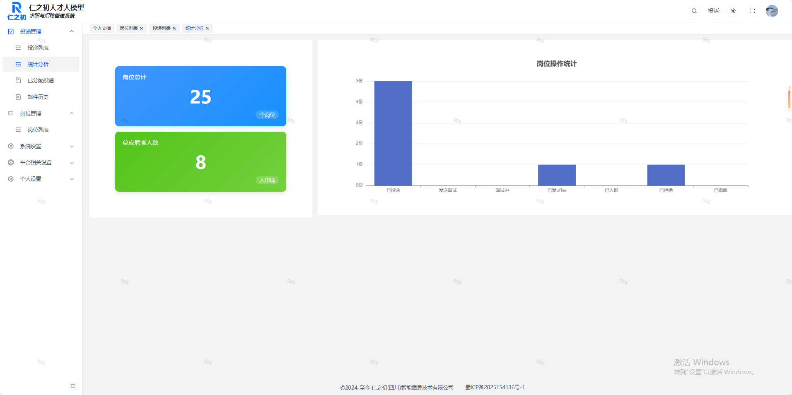Click the 统计分析 sidebar icon

[x=18, y=64]
